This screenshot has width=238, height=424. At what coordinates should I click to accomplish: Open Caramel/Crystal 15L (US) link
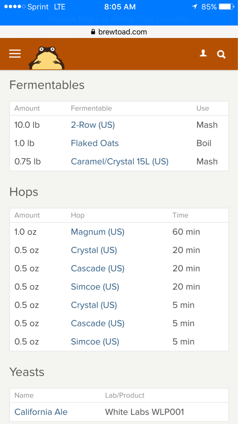point(120,161)
